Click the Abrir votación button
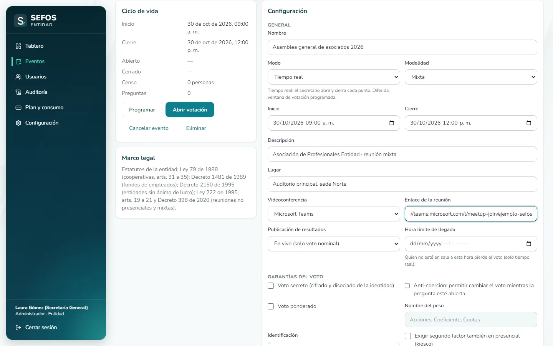553x346 pixels. (x=190, y=110)
